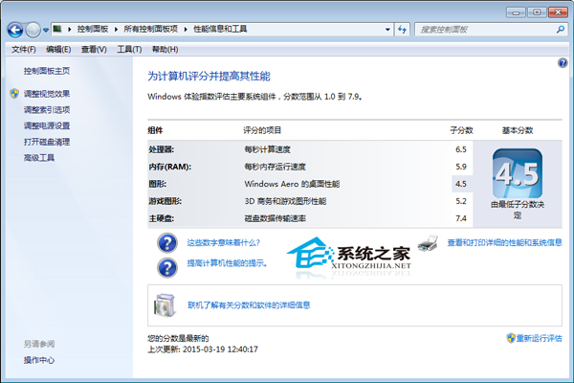The image size is (574, 383).
Task: Open the 文件(F) menu
Action: point(23,49)
